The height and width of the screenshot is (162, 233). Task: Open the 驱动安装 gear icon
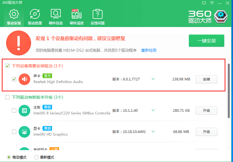pos(14,14)
